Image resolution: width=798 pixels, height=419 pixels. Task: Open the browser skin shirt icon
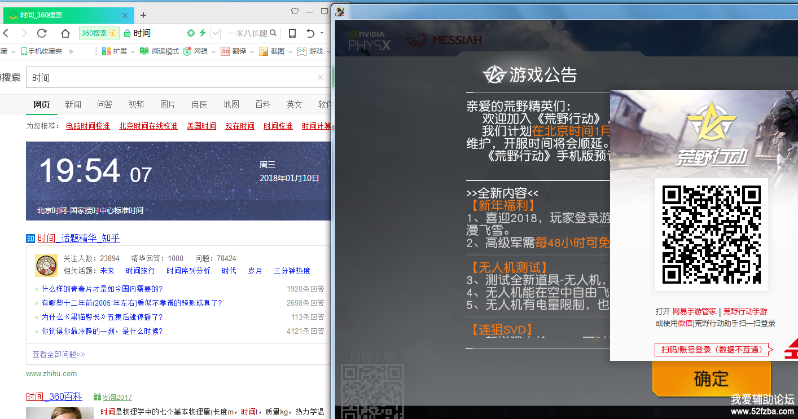coord(294,11)
